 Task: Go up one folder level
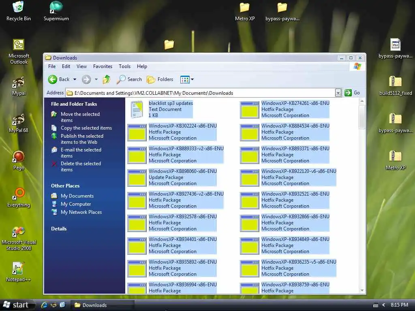coord(107,79)
